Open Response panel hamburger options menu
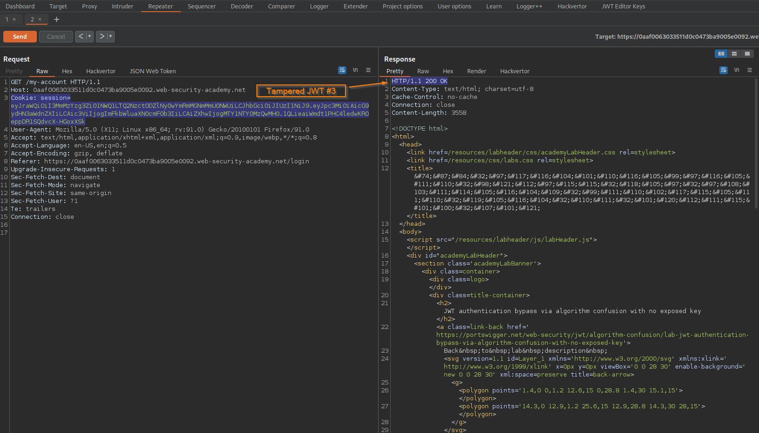The height and width of the screenshot is (433, 759). point(750,70)
